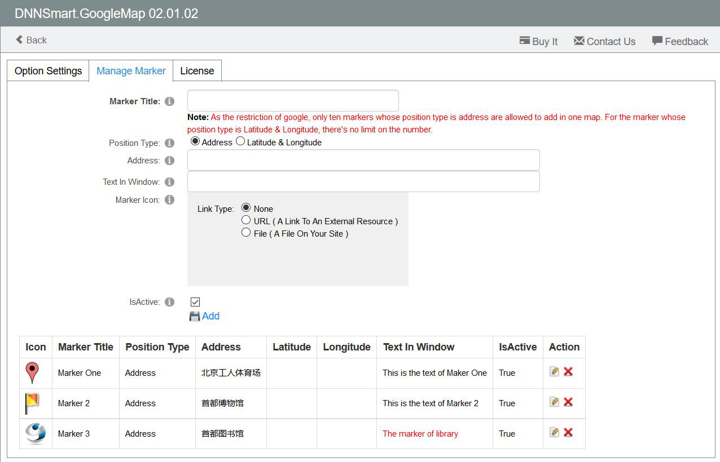Click the red pin icon of Marker One

tap(33, 373)
